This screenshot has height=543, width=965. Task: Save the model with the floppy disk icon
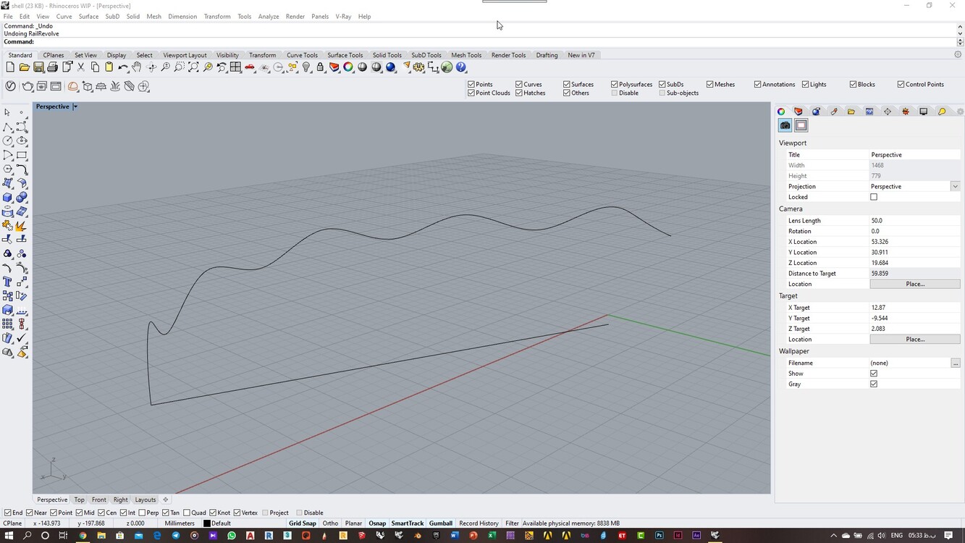[x=38, y=67]
